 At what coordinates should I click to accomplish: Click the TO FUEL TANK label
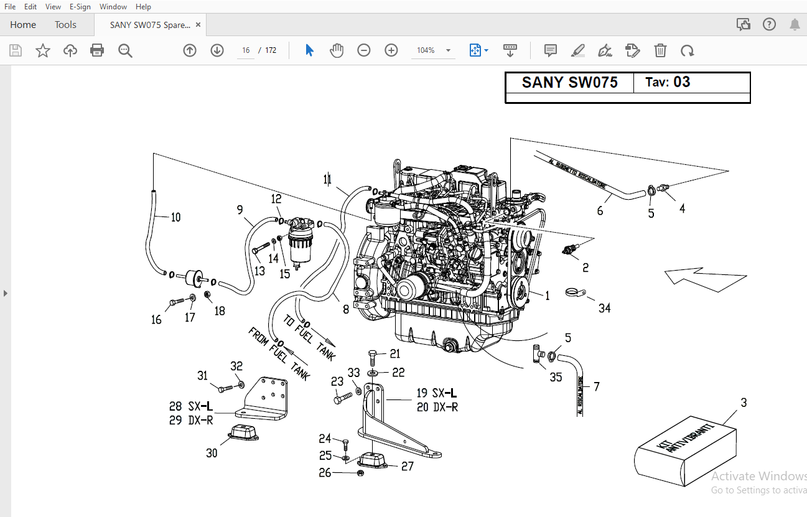pos(309,337)
